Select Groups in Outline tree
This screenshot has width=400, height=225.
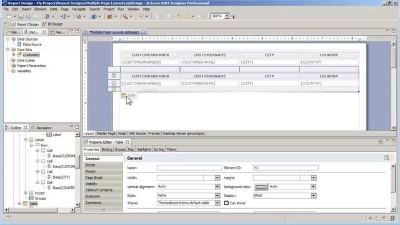point(40,199)
